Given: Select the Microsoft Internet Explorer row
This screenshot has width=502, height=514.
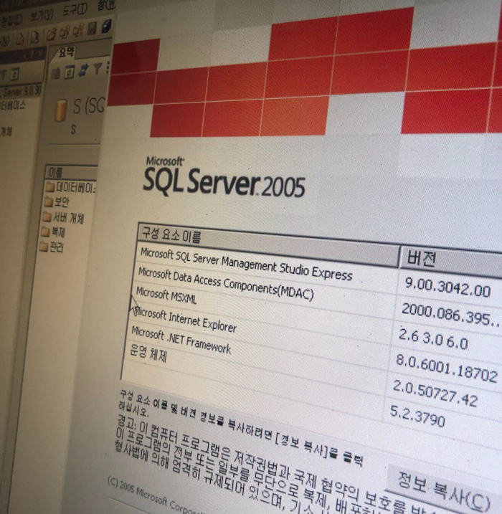Looking at the screenshot, I should [x=186, y=319].
